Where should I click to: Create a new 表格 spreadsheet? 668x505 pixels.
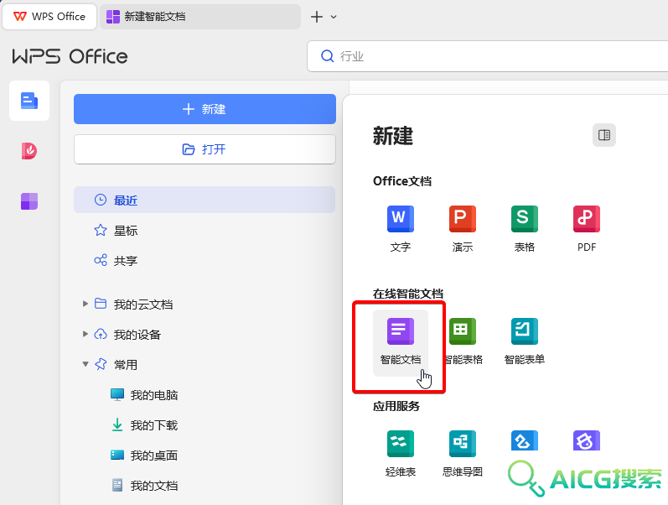click(x=525, y=229)
